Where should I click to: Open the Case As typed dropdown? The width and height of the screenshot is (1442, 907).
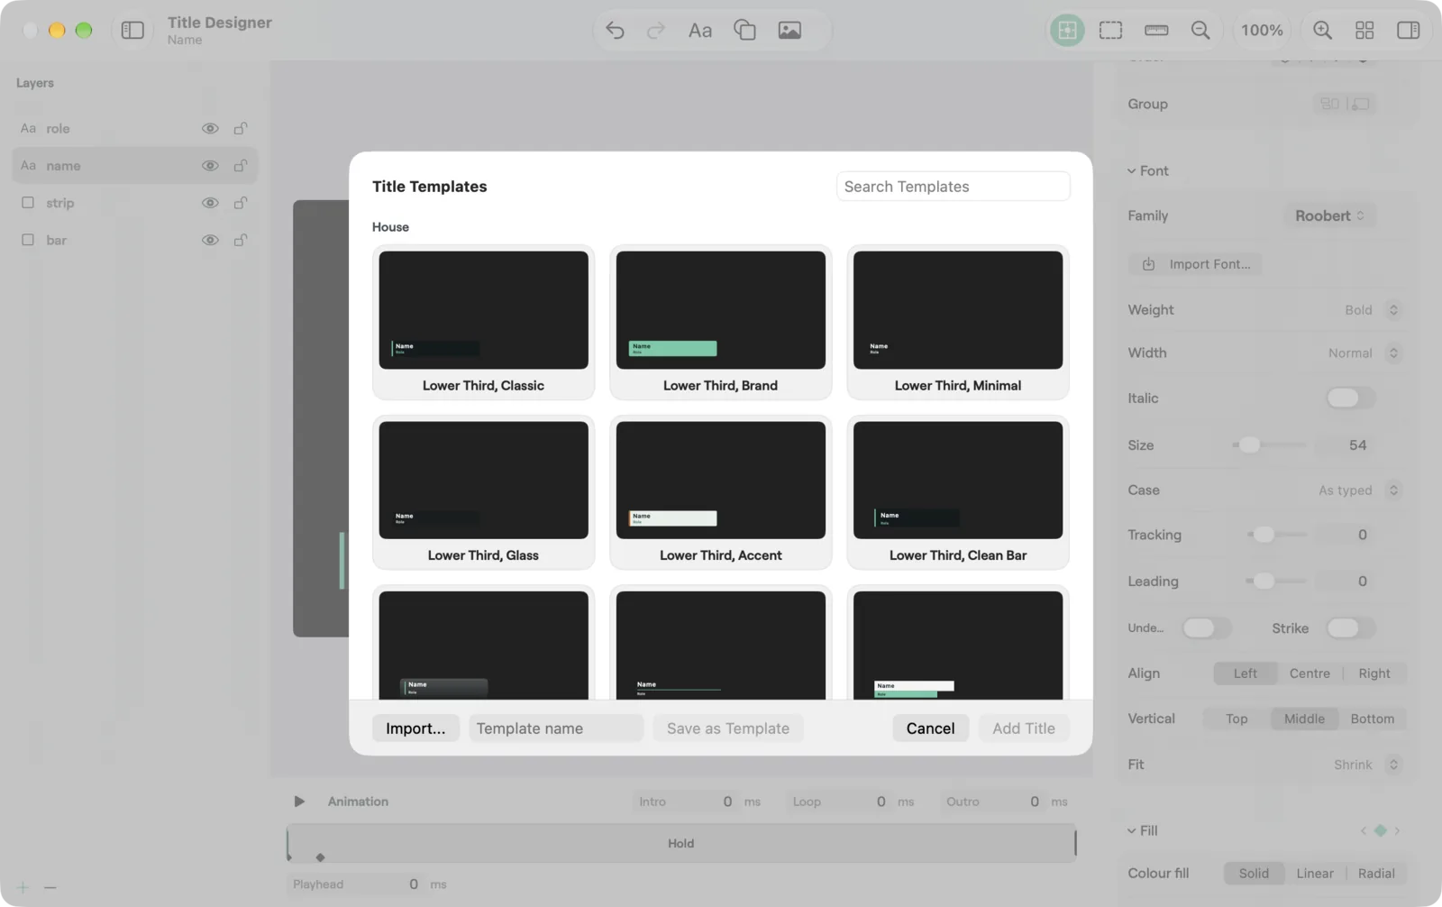pos(1359,490)
